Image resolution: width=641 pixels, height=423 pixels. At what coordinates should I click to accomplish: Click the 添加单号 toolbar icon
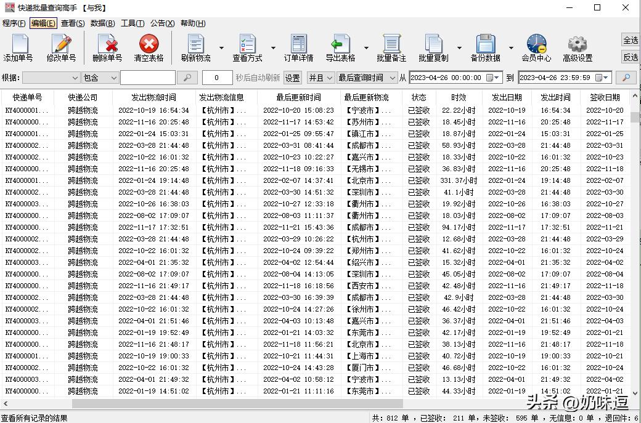click(x=19, y=48)
